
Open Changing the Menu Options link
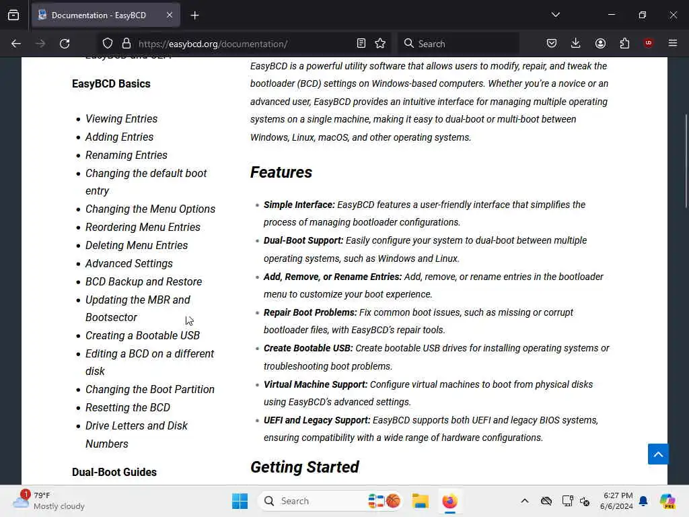(x=150, y=209)
